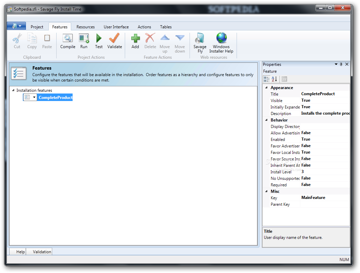The width and height of the screenshot is (360, 273).
Task: Click the Move up arrow icon
Action: 165,38
